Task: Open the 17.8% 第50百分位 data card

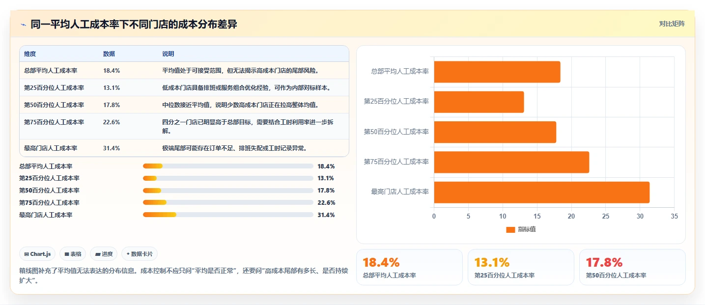Action: coord(632,267)
